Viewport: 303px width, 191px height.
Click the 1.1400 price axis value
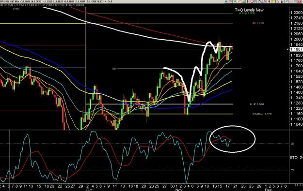pyautogui.click(x=296, y=92)
